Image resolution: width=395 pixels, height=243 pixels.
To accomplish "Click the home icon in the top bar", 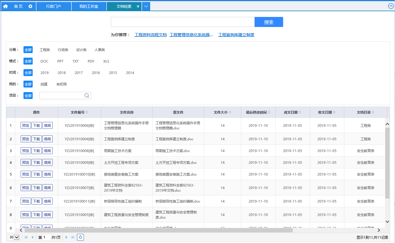I will point(5,6).
